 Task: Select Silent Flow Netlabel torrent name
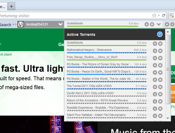96,115
